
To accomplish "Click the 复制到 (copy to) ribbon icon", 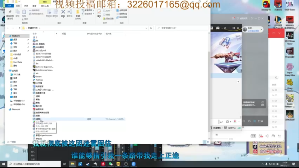I will tap(55, 12).
